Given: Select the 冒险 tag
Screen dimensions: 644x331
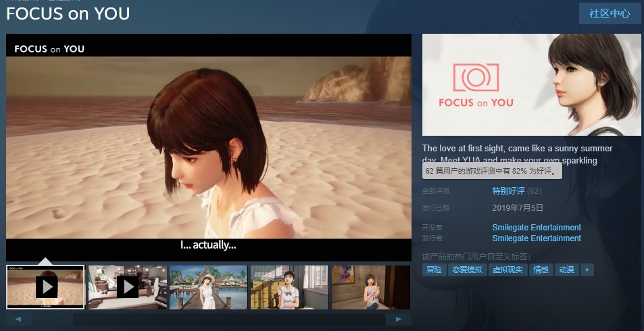Looking at the screenshot, I should pos(434,270).
